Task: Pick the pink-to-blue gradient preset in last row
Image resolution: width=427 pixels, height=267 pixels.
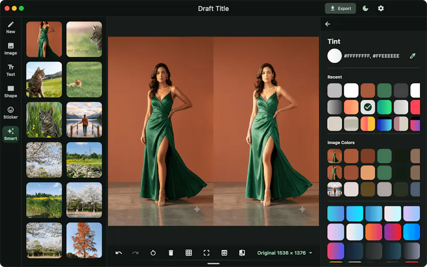Action: pyautogui.click(x=336, y=251)
